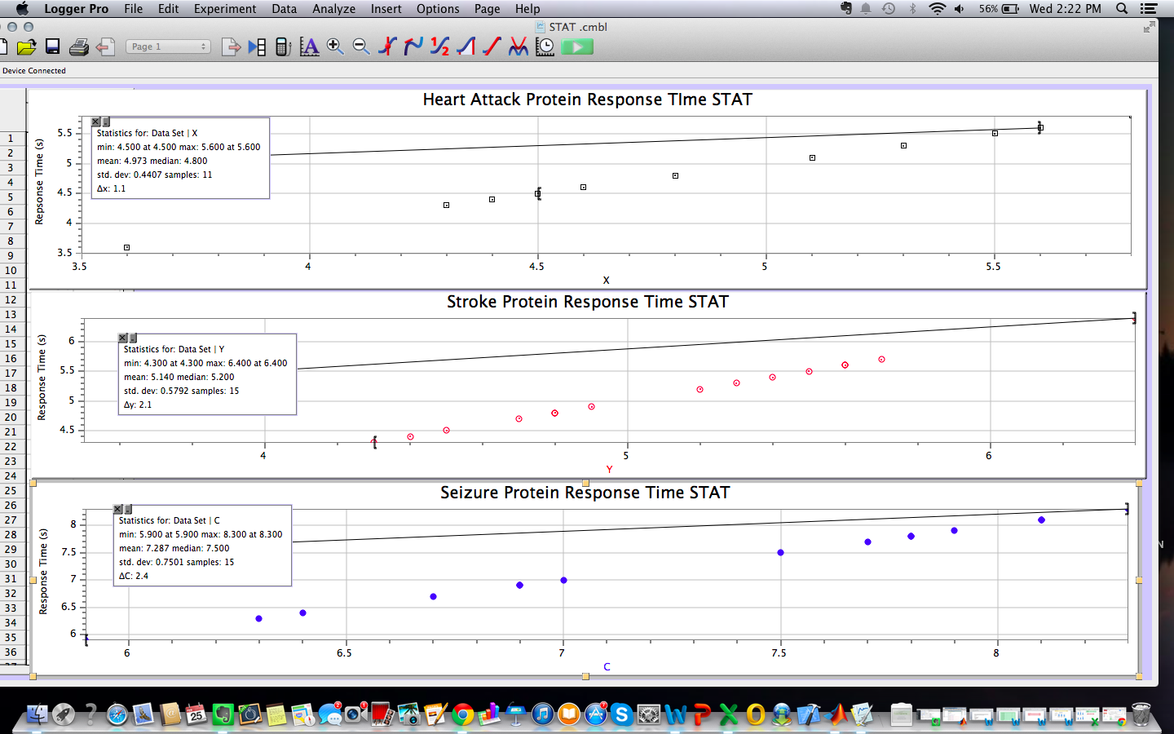Open the Data Collection clock icon
This screenshot has width=1174, height=734.
(x=545, y=47)
